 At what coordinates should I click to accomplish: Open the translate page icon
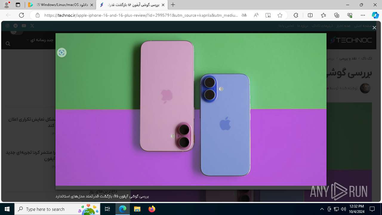pos(244,15)
